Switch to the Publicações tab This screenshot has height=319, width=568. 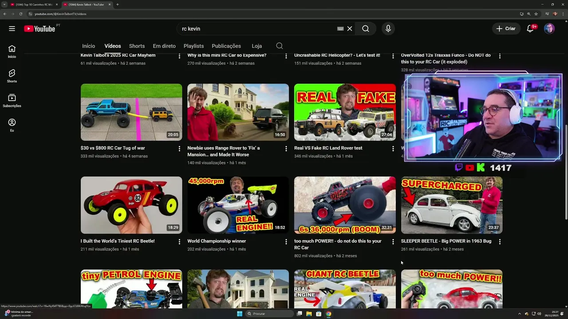(x=226, y=46)
